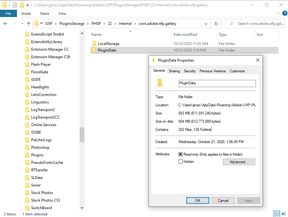Switch to the Previous Versions tab
The width and height of the screenshot is (288, 217).
point(212,71)
